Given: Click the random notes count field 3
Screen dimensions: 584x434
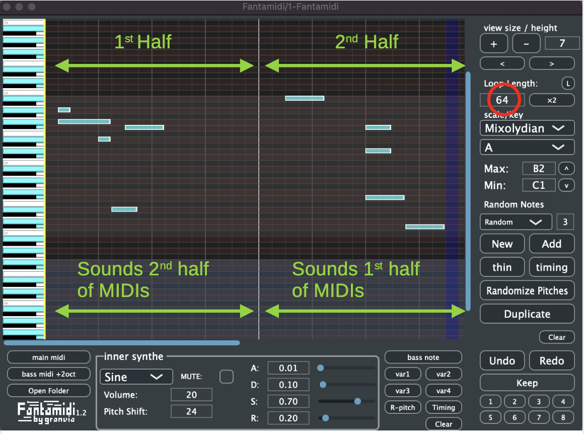Looking at the screenshot, I should pos(565,222).
